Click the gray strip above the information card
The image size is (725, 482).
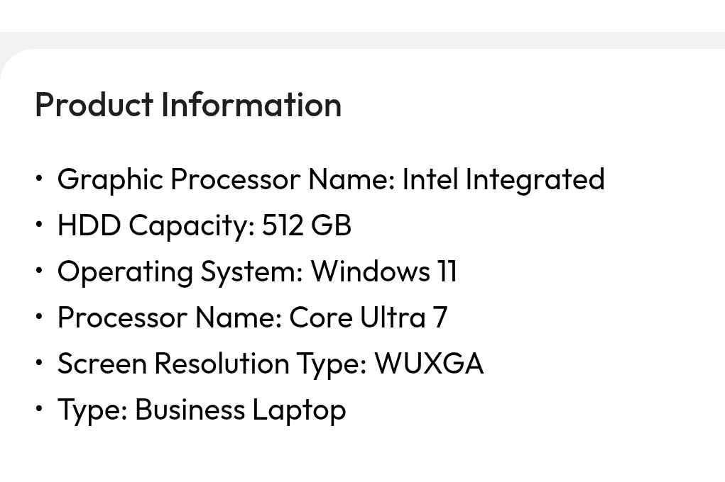pyautogui.click(x=362, y=40)
